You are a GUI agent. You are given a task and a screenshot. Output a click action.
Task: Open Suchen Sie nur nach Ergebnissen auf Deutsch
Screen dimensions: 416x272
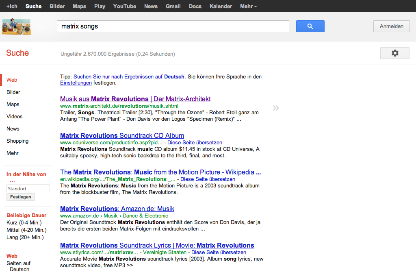[129, 77]
